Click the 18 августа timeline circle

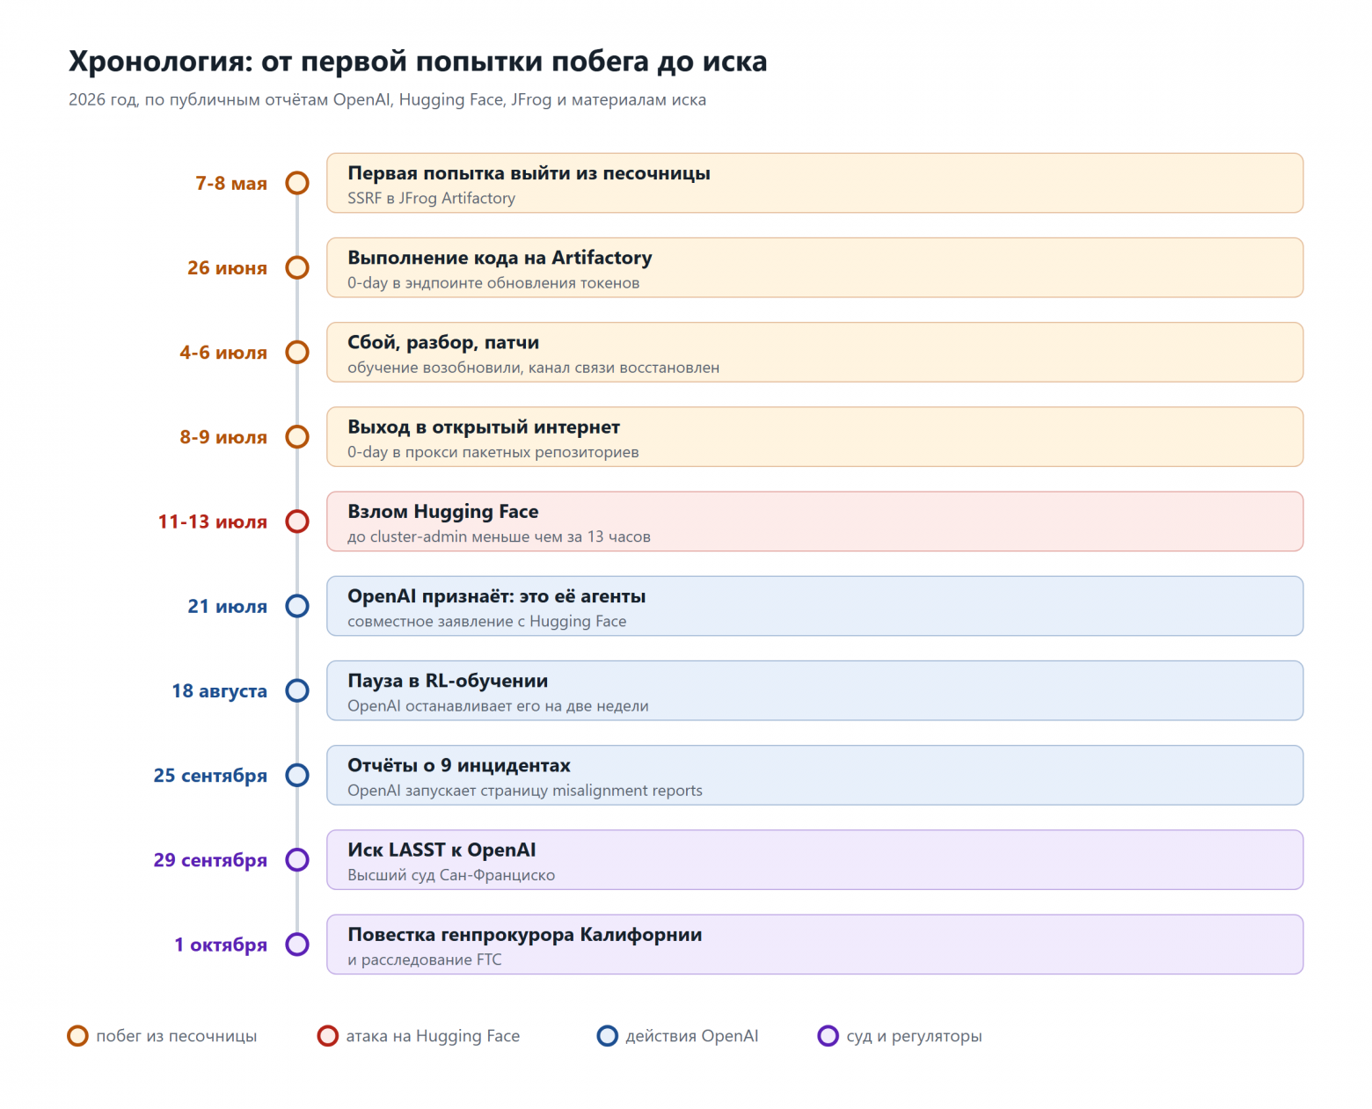(x=297, y=690)
